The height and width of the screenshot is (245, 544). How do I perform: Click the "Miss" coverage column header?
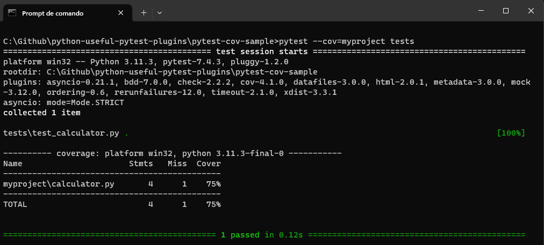177,164
